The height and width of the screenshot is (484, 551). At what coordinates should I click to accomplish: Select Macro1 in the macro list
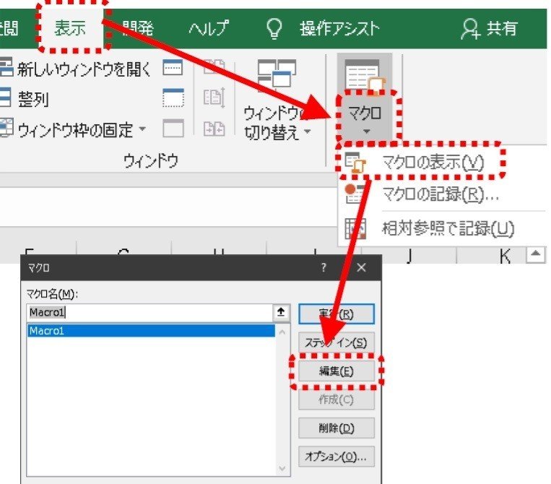coord(151,331)
